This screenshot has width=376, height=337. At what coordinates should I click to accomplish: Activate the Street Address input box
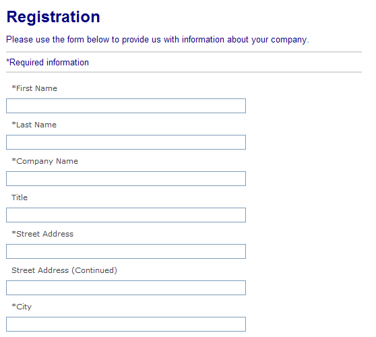[126, 251]
